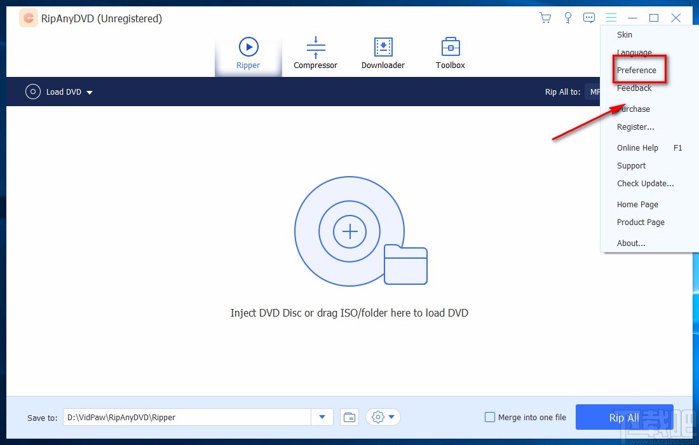699x445 pixels.
Task: Click the Save to path field
Action: point(187,418)
